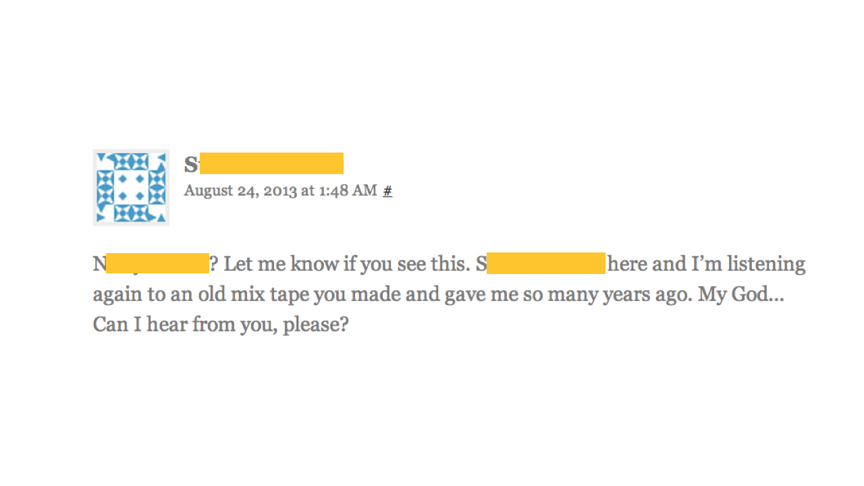Image resolution: width=864 pixels, height=486 pixels.
Task: Click the word "listening" in the comment
Action: (x=766, y=264)
